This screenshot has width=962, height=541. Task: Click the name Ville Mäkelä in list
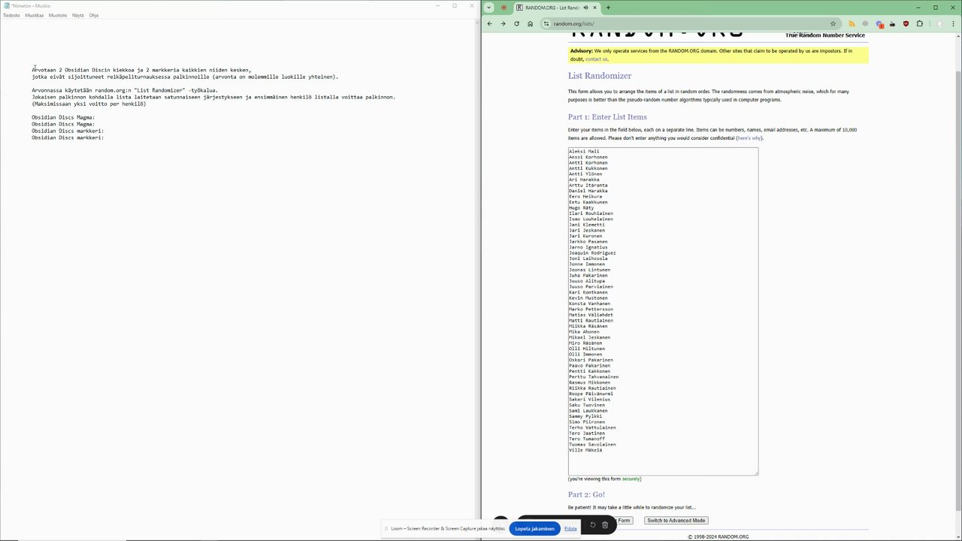(585, 450)
